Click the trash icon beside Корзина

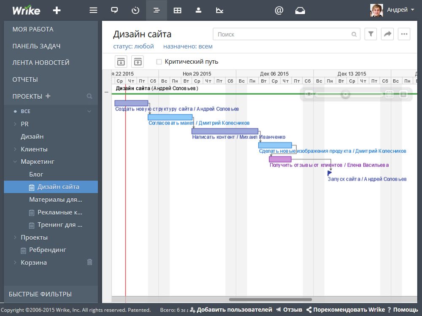(x=89, y=262)
